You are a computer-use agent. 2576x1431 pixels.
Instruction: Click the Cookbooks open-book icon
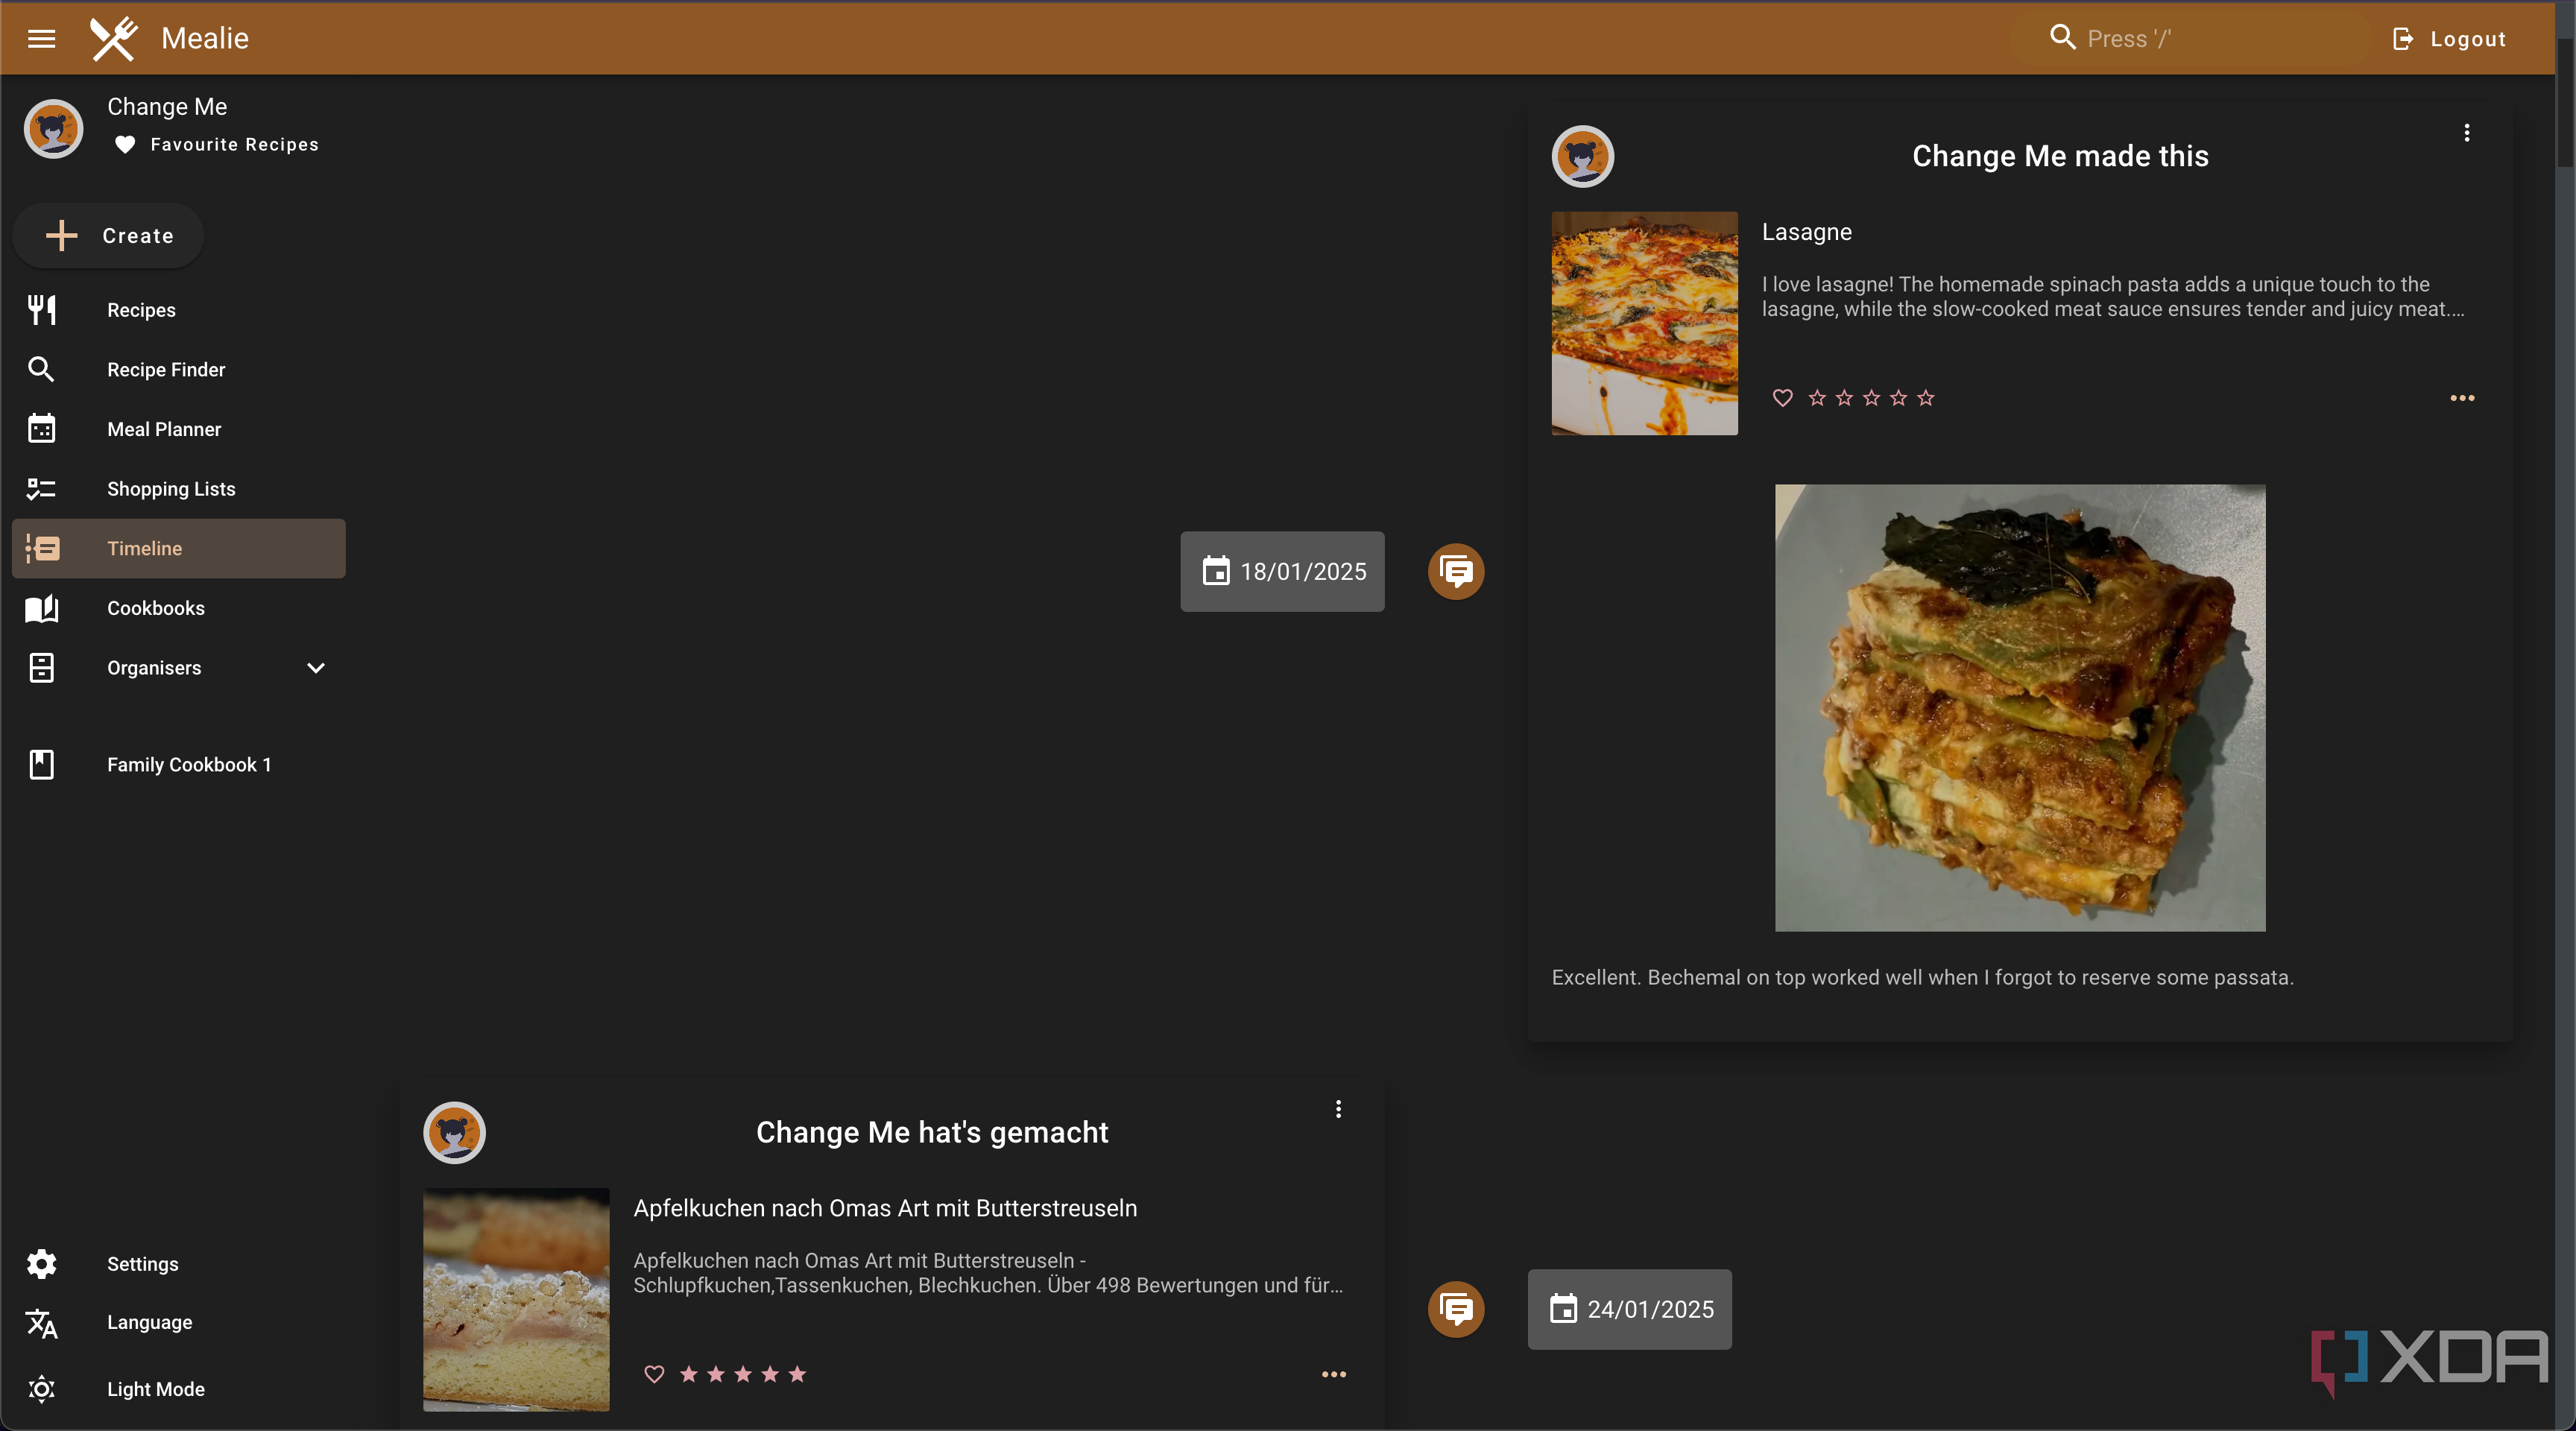pyautogui.click(x=41, y=608)
